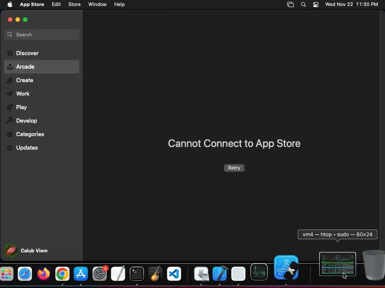Click the blank white app icon in Dock
Viewport: 385px width, 288px height.
click(238, 274)
